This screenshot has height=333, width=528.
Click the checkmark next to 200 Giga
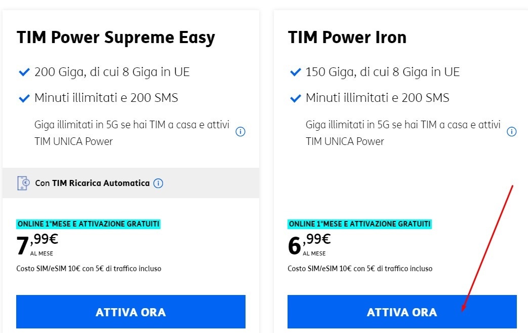23,71
